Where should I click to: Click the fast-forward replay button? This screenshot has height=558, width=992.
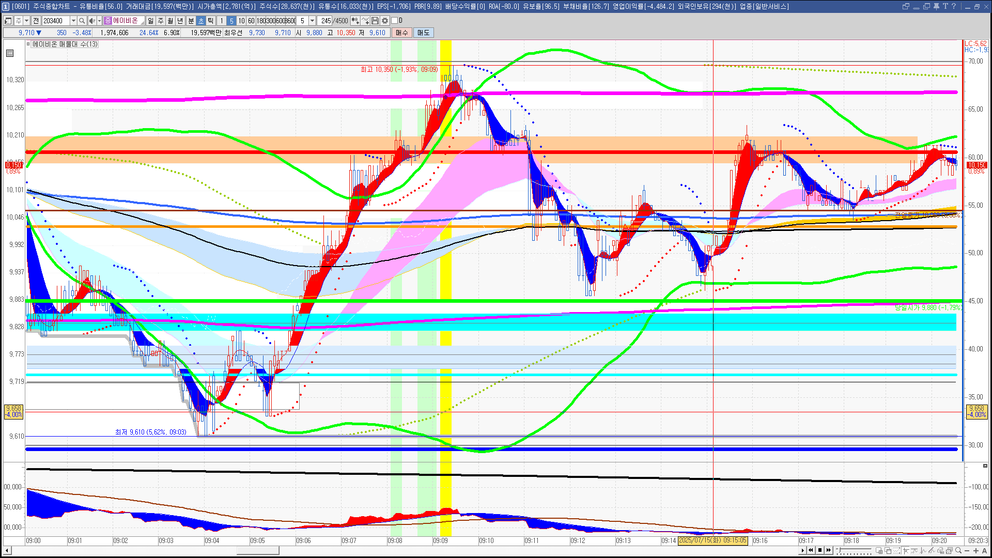(829, 550)
